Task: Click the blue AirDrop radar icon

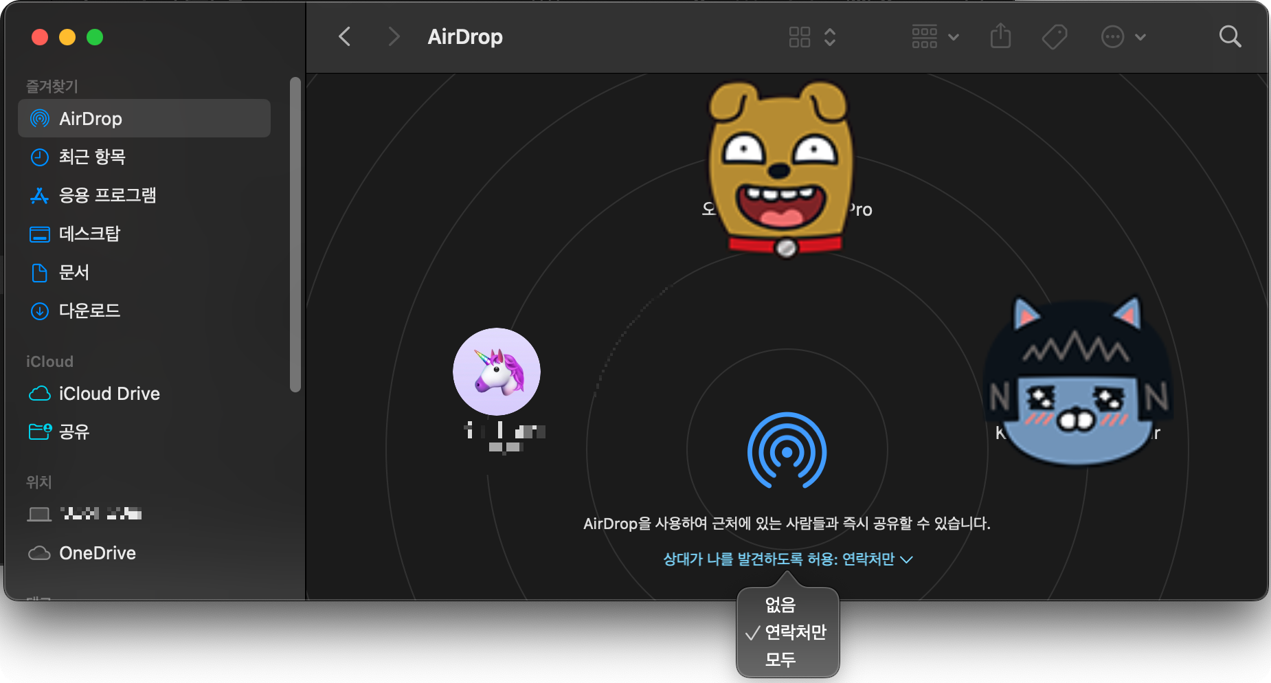Action: click(x=787, y=451)
